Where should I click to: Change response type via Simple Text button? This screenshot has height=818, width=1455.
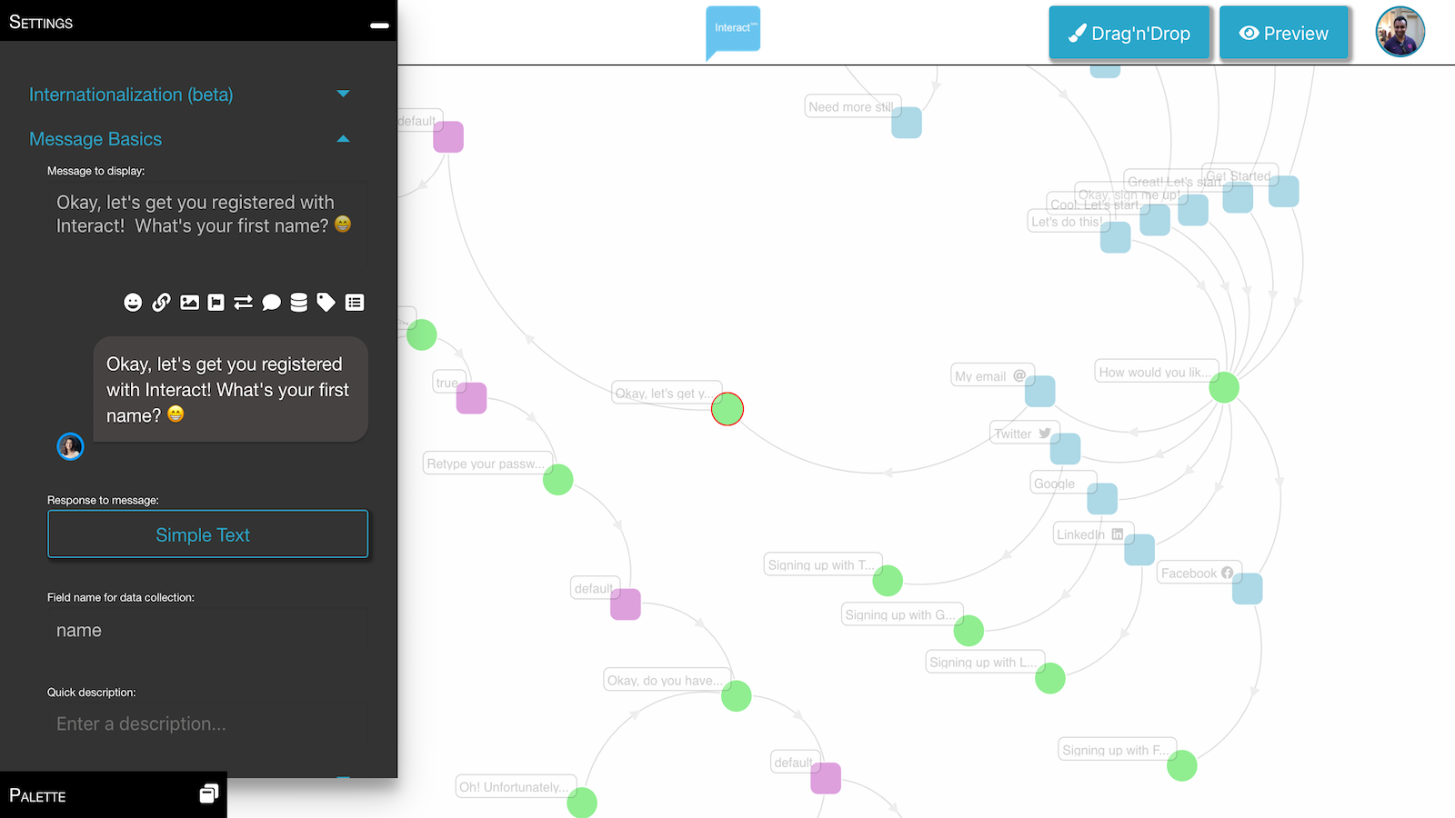pos(207,534)
